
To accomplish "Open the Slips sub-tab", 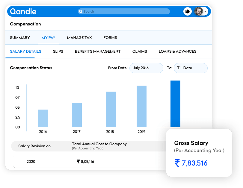I will pos(58,51).
